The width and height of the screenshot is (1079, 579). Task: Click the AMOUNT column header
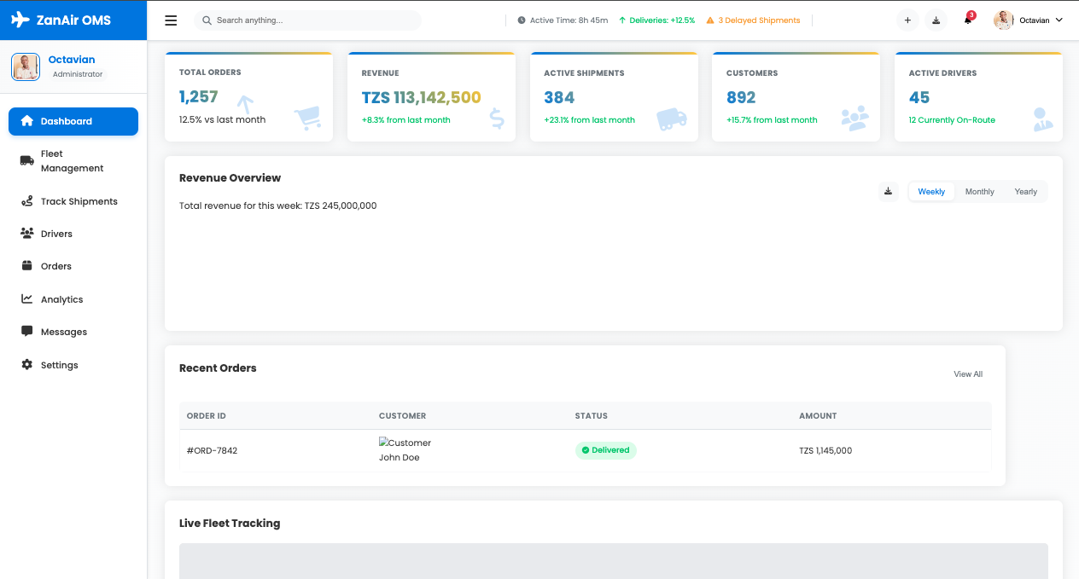818,416
